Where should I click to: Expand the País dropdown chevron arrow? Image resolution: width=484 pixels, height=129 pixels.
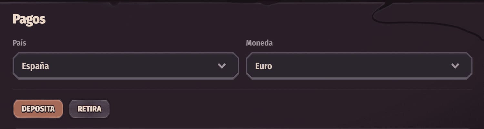[222, 66]
